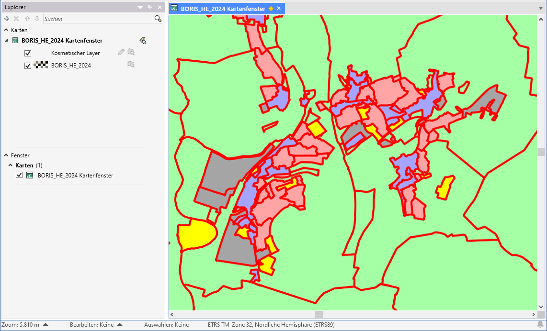Viewport: 547px width, 331px height.
Task: Click the select-tool icon beside Kartenfenster heading
Action: [143, 41]
